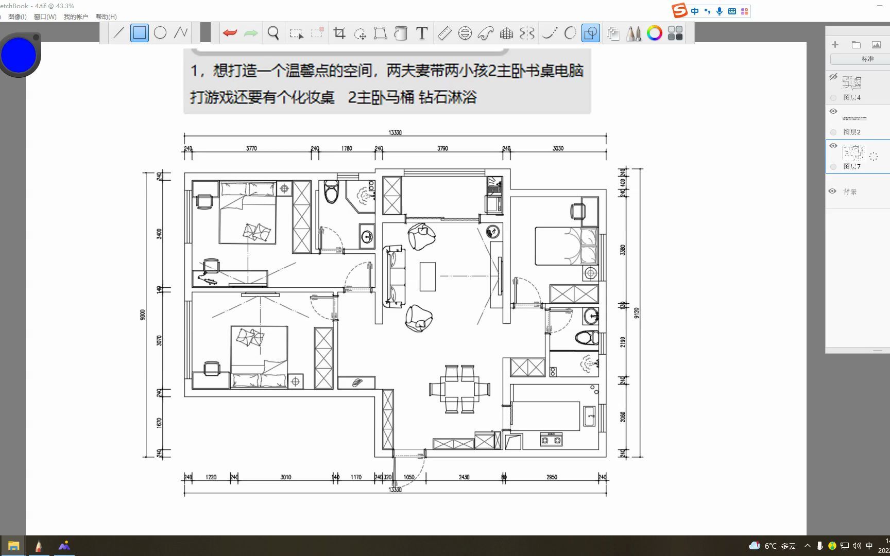890x556 pixels.
Task: Add a new layer with the plus button
Action: [835, 44]
